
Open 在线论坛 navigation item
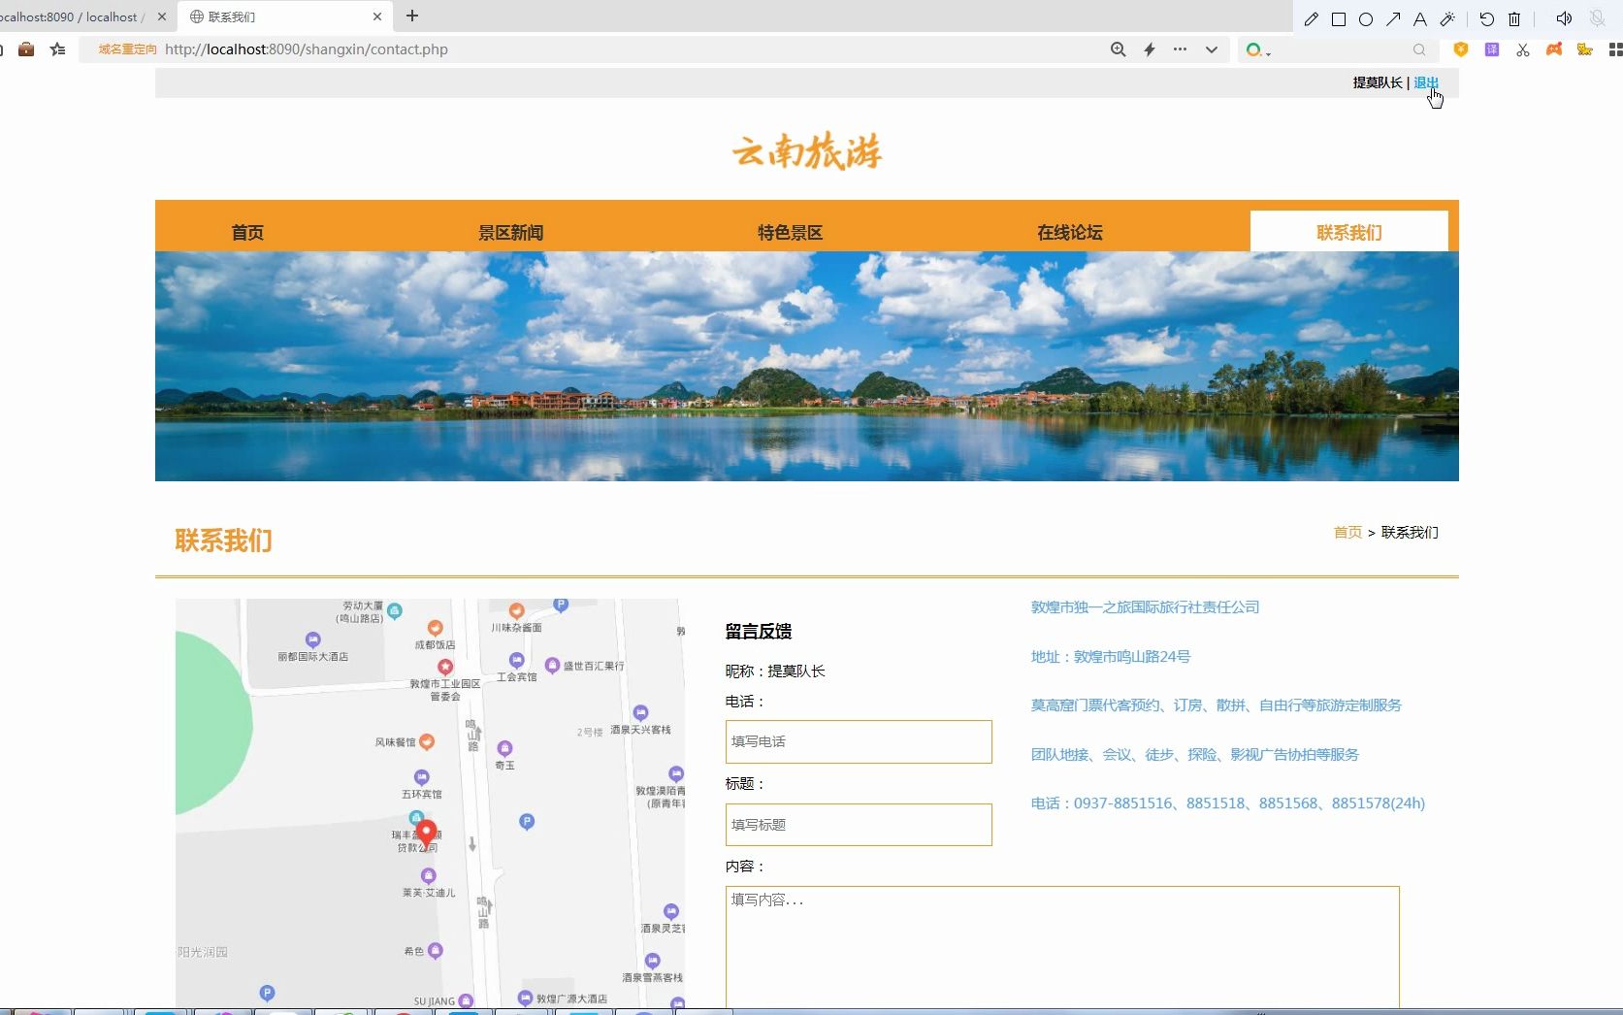tap(1069, 232)
